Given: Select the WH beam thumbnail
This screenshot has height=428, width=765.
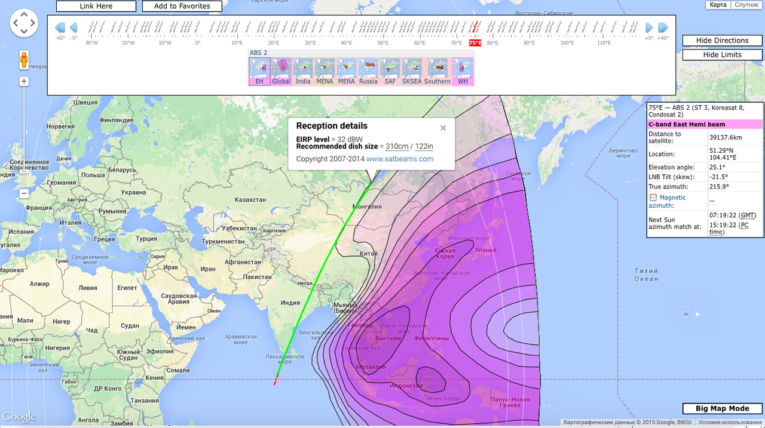Looking at the screenshot, I should 463,72.
